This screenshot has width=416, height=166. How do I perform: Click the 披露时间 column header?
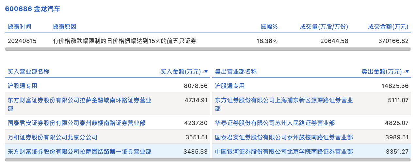click(20, 27)
